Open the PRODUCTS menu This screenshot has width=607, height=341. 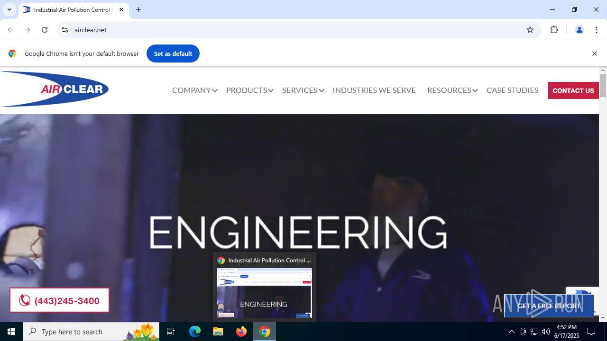point(247,90)
